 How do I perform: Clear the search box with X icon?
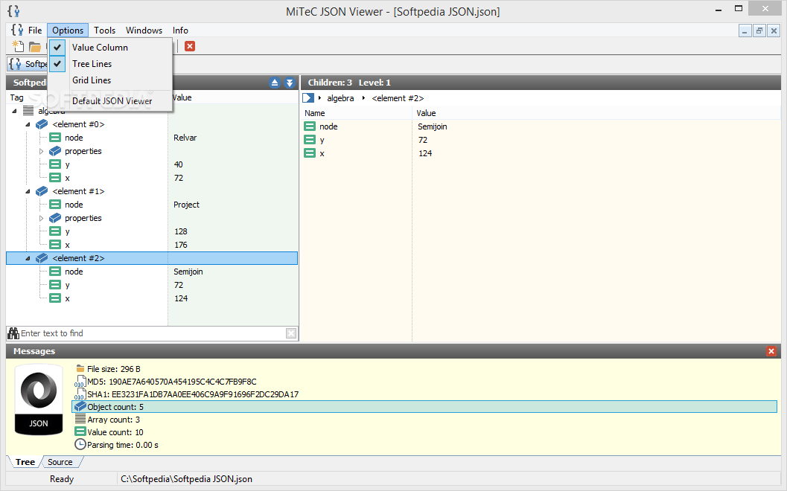pos(291,333)
